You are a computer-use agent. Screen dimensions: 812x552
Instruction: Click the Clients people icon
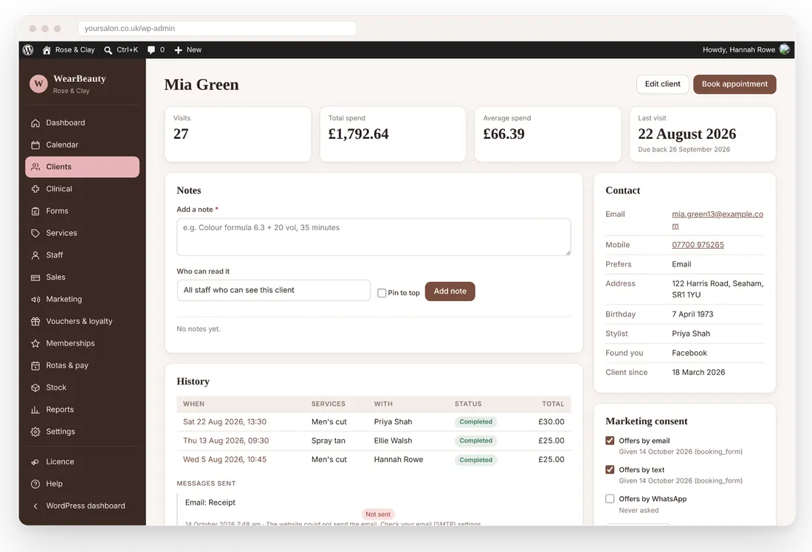coord(35,167)
